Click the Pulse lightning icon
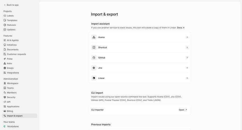 point(5,59)
